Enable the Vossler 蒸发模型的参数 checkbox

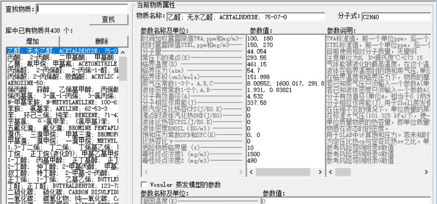[143, 184]
